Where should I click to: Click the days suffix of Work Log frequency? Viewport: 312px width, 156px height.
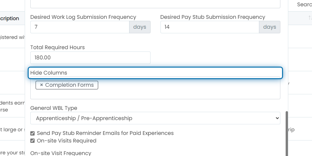(140, 27)
